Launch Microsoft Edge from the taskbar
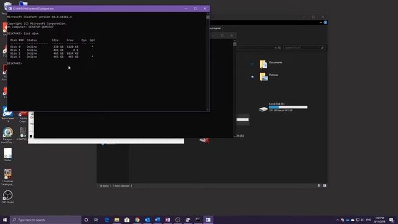Viewport: 398px width, 224px height. coord(107,220)
